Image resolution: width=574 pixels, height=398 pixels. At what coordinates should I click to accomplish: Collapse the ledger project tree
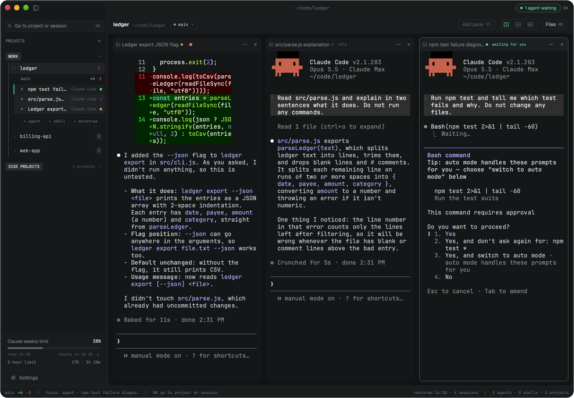coord(15,68)
